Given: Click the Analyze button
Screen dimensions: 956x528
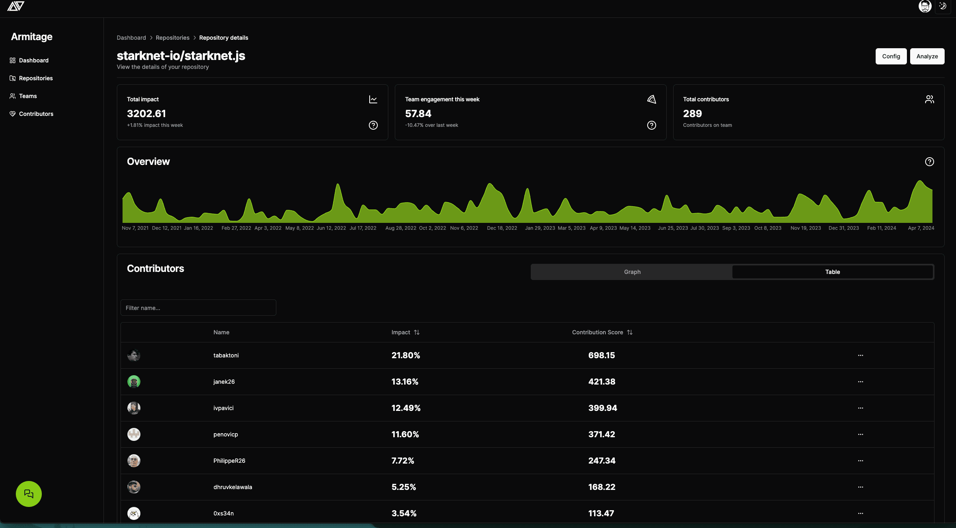Looking at the screenshot, I should [927, 56].
